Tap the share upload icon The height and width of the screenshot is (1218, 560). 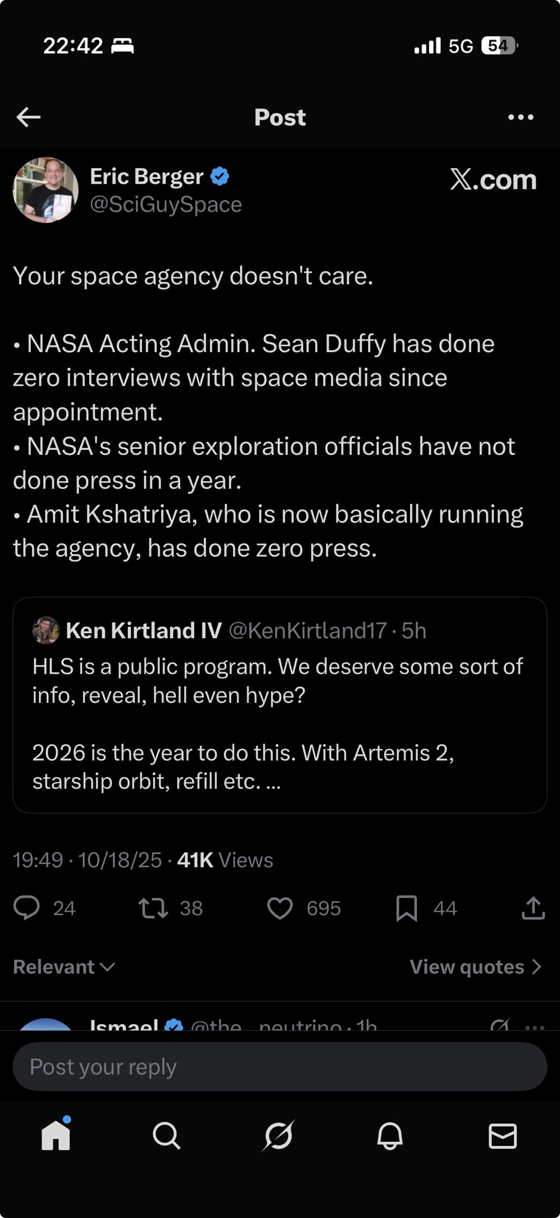(x=533, y=908)
